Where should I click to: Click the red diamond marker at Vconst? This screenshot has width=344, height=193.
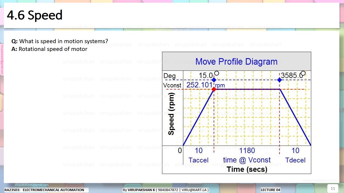tap(214, 89)
